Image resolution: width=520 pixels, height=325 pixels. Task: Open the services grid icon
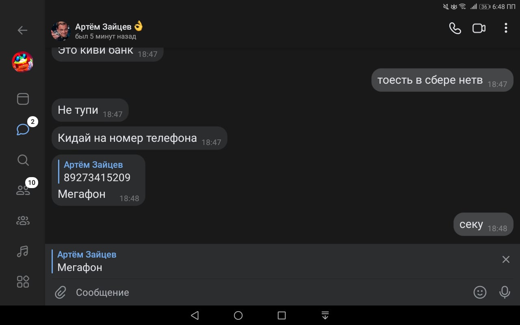(23, 282)
